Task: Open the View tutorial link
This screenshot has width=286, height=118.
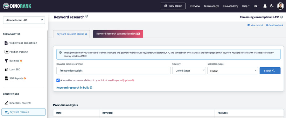Action: 255,25
